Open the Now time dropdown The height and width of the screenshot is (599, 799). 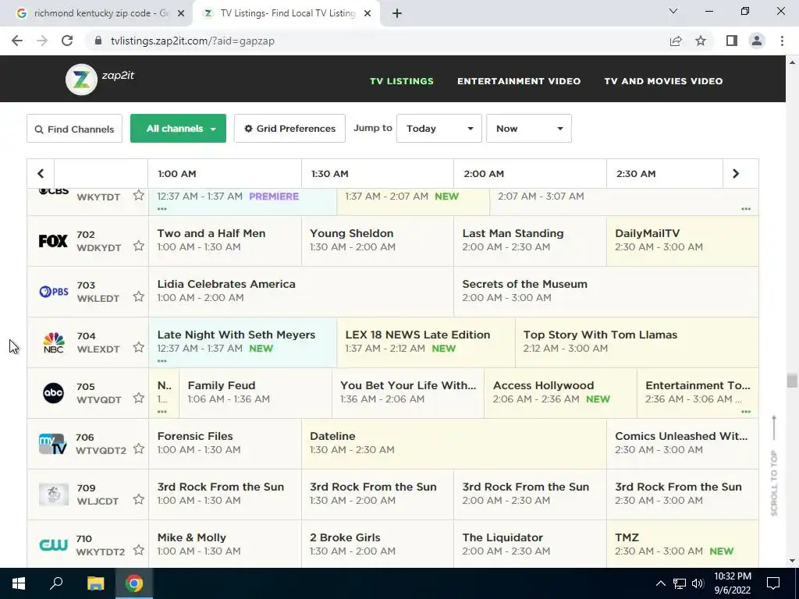pyautogui.click(x=528, y=129)
